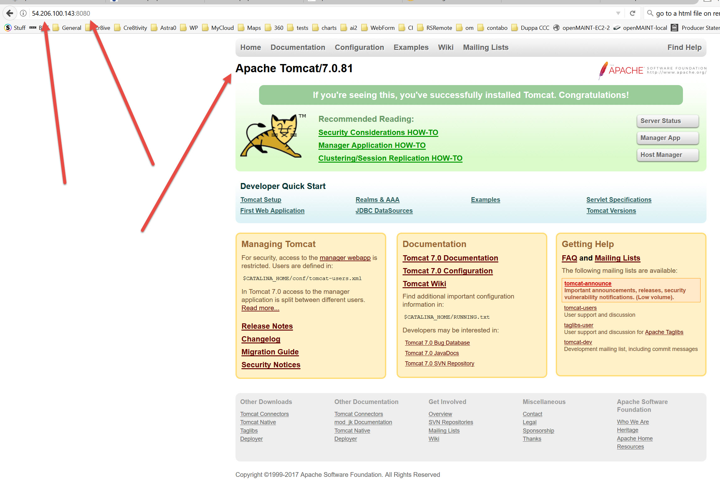Go to the Configuration nav item

(359, 47)
